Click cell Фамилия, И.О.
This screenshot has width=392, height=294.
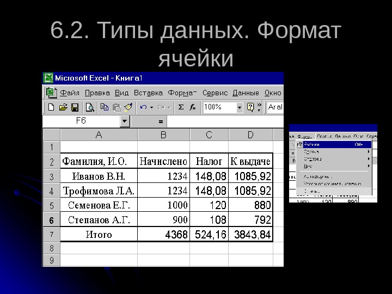[x=99, y=161]
